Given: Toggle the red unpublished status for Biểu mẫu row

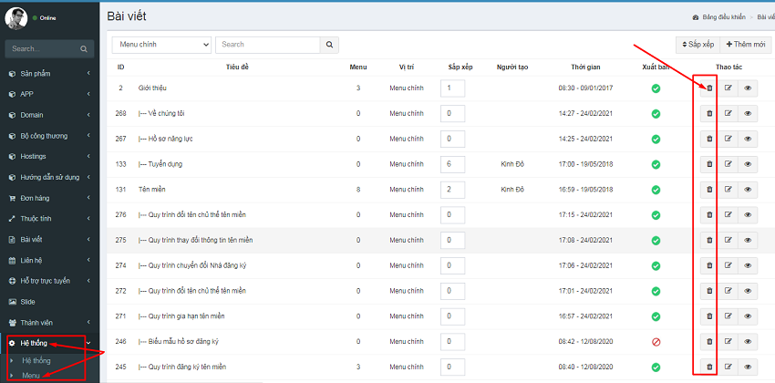Looking at the screenshot, I should (x=655, y=342).
